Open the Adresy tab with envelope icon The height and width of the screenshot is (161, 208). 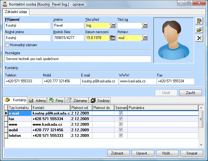(38, 101)
